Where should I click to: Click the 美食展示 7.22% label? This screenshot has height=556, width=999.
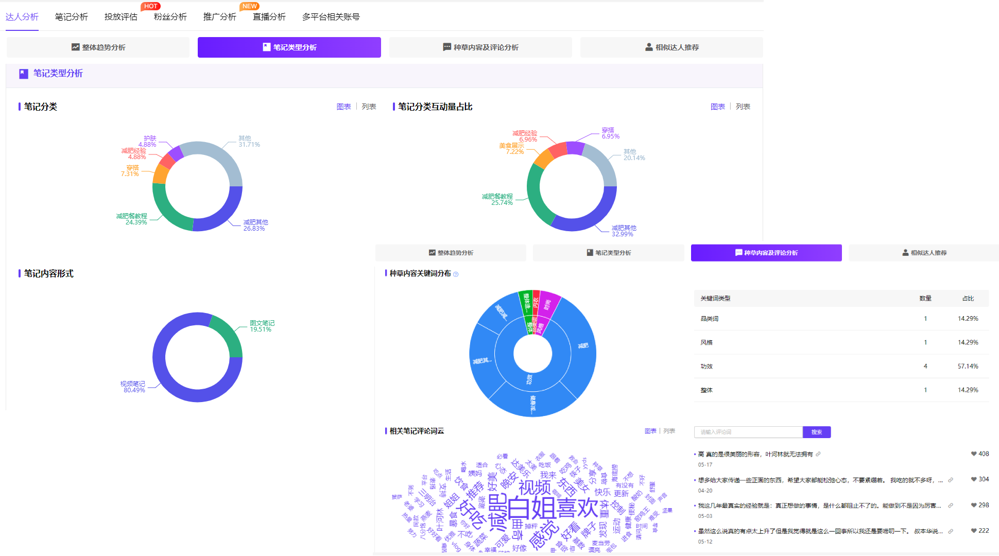[511, 149]
